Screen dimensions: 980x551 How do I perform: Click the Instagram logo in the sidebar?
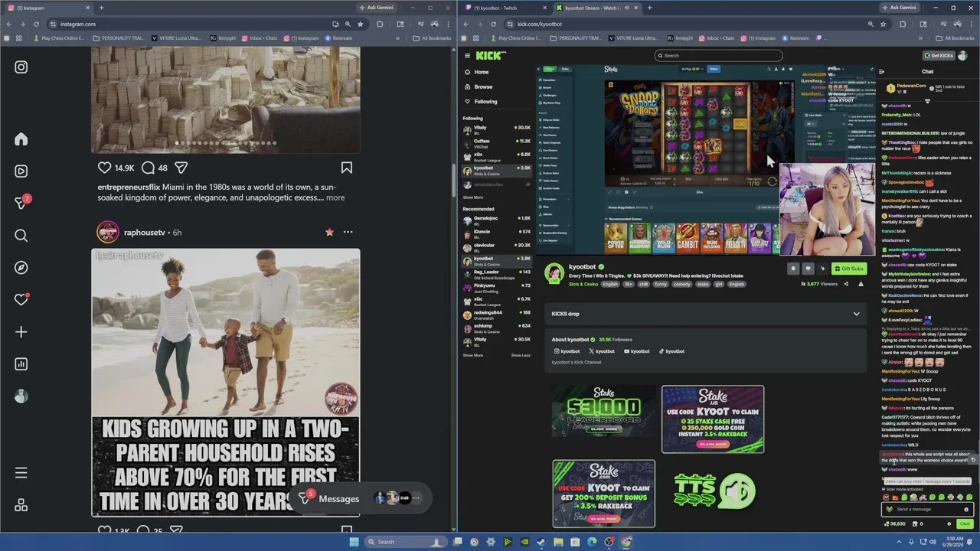click(x=21, y=67)
